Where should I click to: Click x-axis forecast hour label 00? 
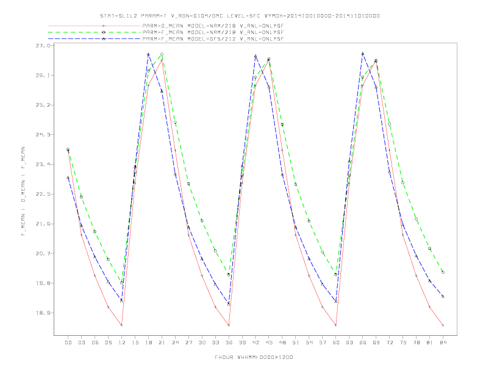tap(68, 343)
